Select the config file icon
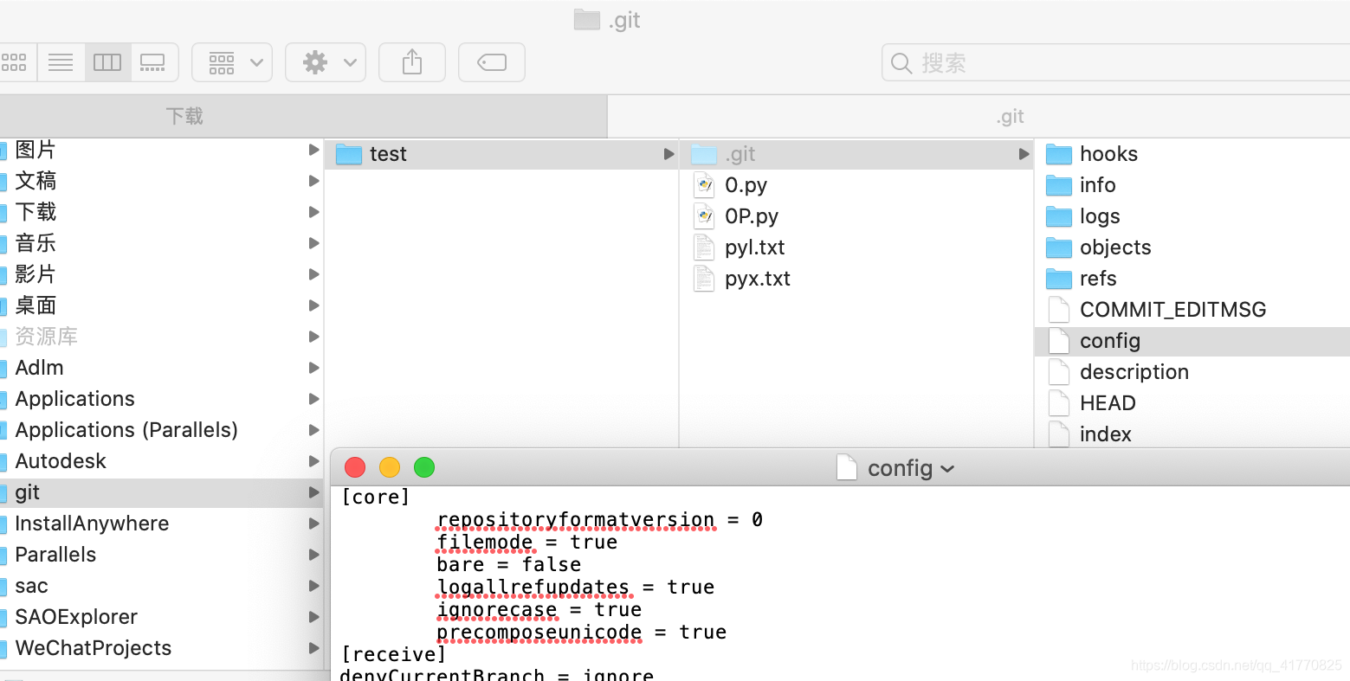Viewport: 1350px width, 681px height. pyautogui.click(x=1059, y=341)
